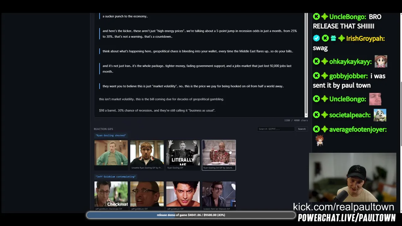Click the IrishGroypah username in chat
402x226 pixels.
tap(365, 39)
